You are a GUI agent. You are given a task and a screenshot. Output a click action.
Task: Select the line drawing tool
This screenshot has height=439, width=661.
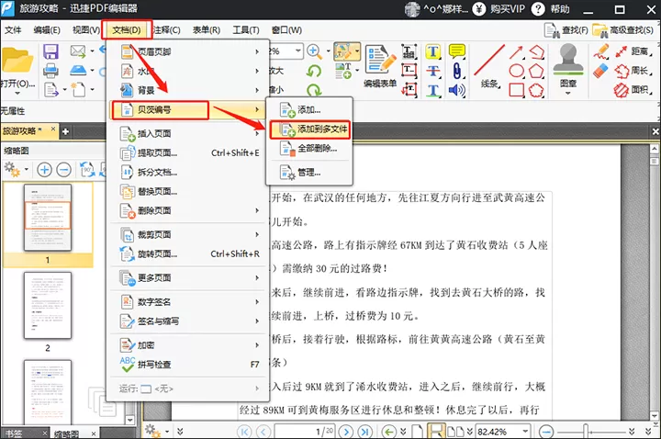[x=489, y=61]
